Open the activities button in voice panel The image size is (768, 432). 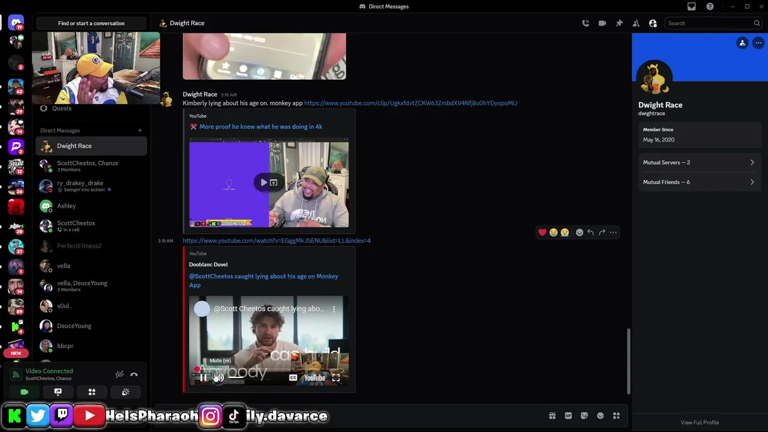click(x=92, y=392)
